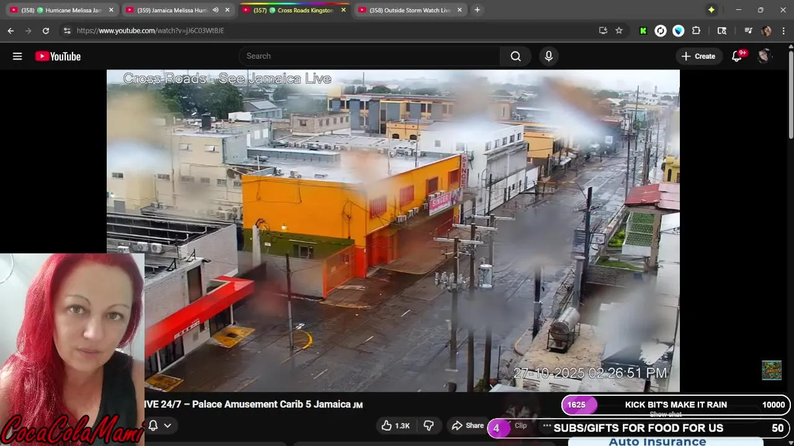Open the Extensions puzzle piece menu
This screenshot has width=794, height=446.
coord(696,30)
